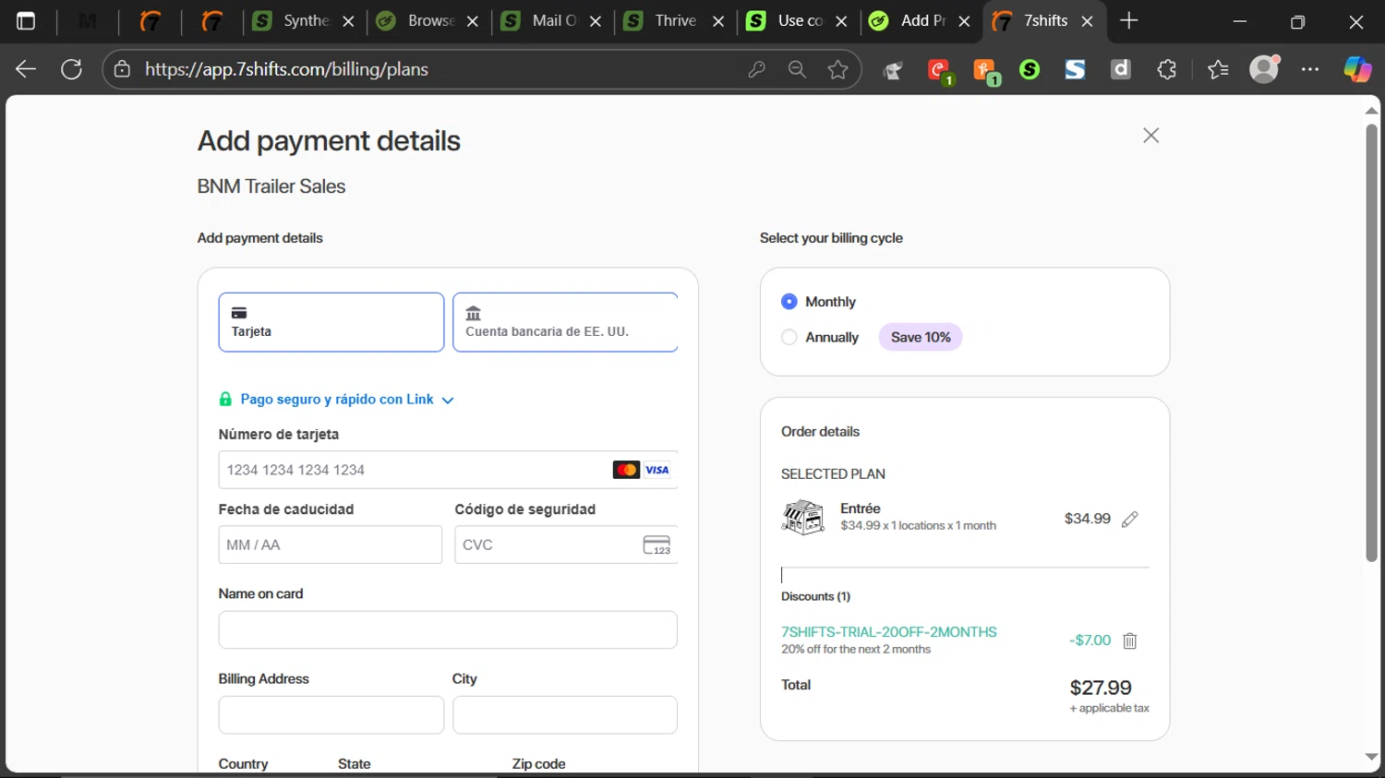
Task: Click the edit pencil for Entrée plan
Action: [1129, 520]
